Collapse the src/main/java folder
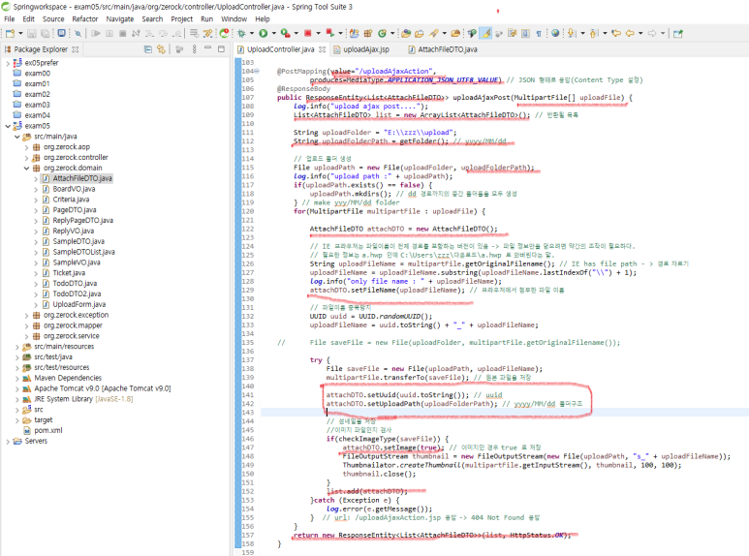The width and height of the screenshot is (749, 556). point(17,137)
